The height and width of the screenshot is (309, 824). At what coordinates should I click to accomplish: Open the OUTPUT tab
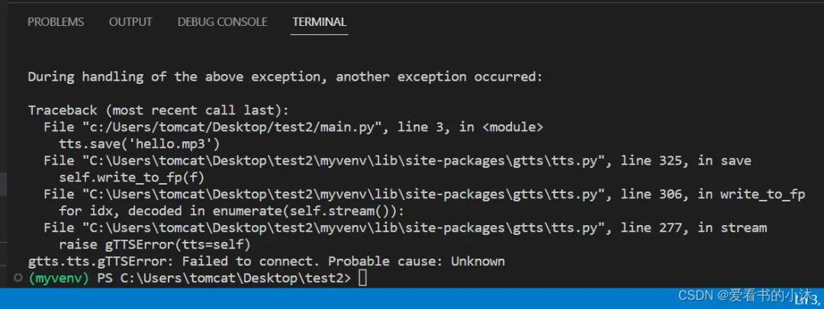pyautogui.click(x=130, y=22)
